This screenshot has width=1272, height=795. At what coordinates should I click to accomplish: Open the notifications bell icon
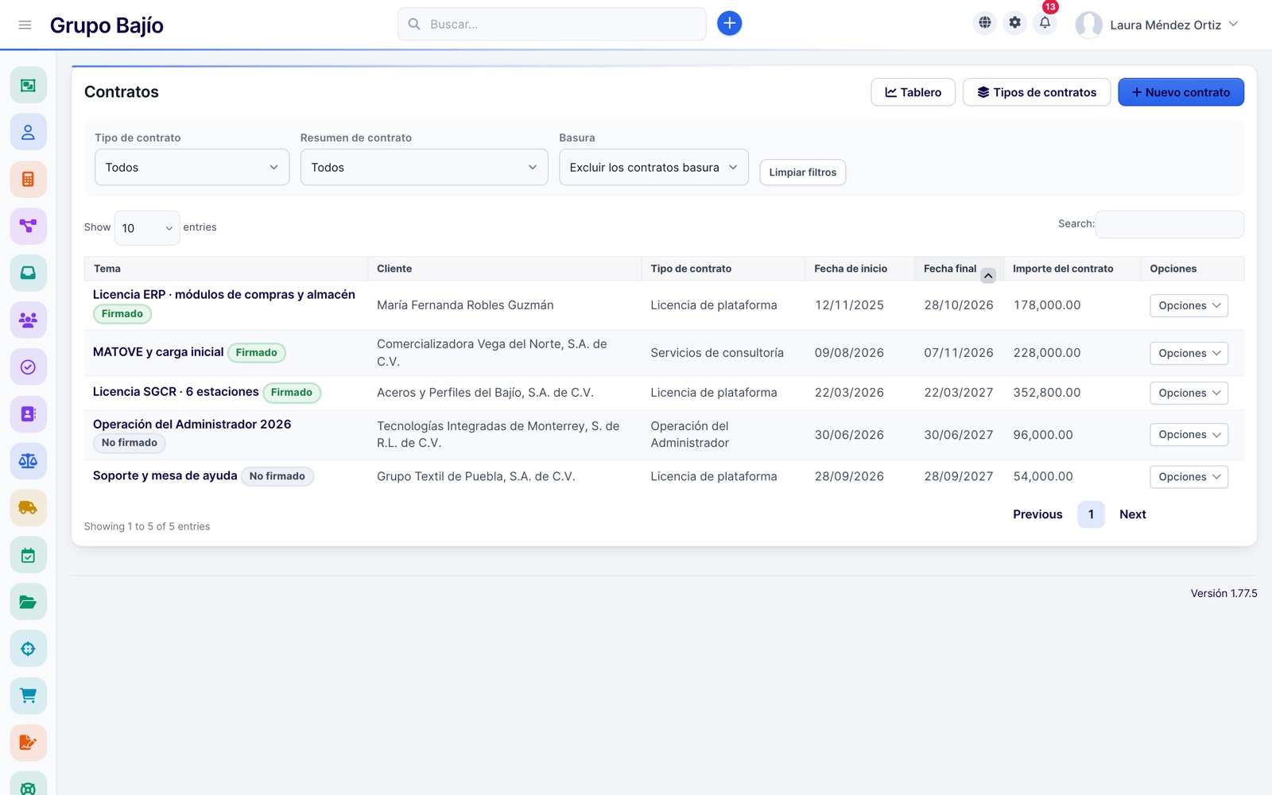1045,23
